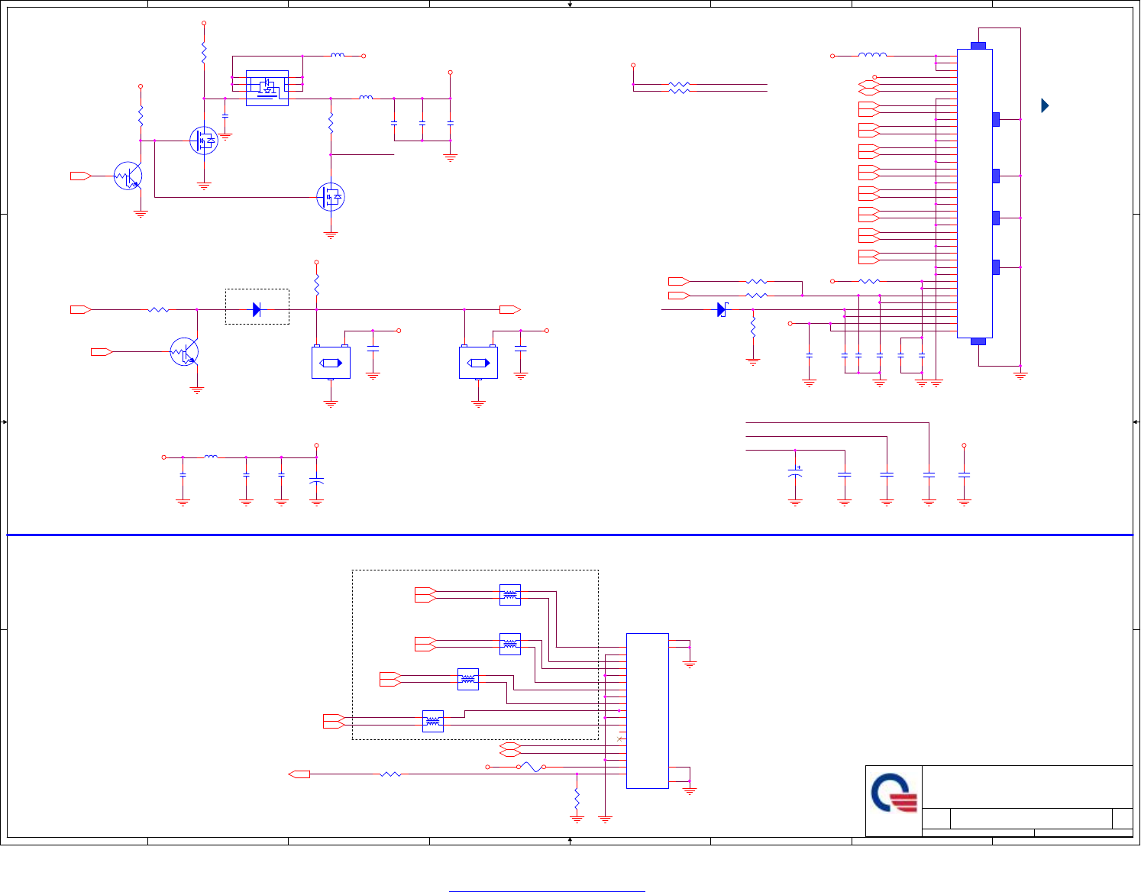The image size is (1141, 892).
Task: Select the topmost blue pad on connector's right side
Action: pos(996,119)
